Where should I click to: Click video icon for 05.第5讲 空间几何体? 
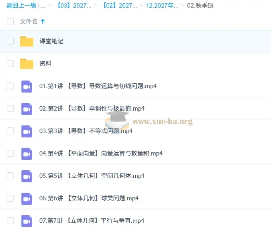tap(26, 176)
